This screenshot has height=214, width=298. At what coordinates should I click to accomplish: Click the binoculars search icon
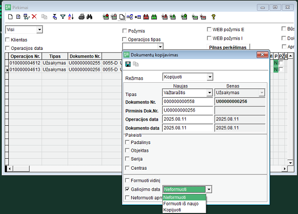point(89,17)
